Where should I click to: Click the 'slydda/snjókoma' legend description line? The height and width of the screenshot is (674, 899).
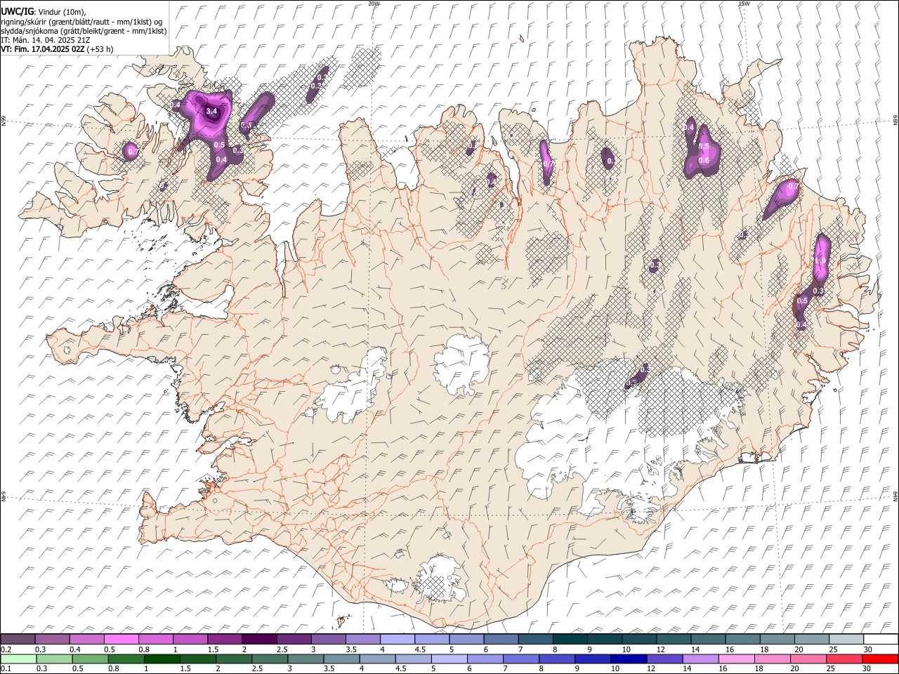[x=84, y=31]
